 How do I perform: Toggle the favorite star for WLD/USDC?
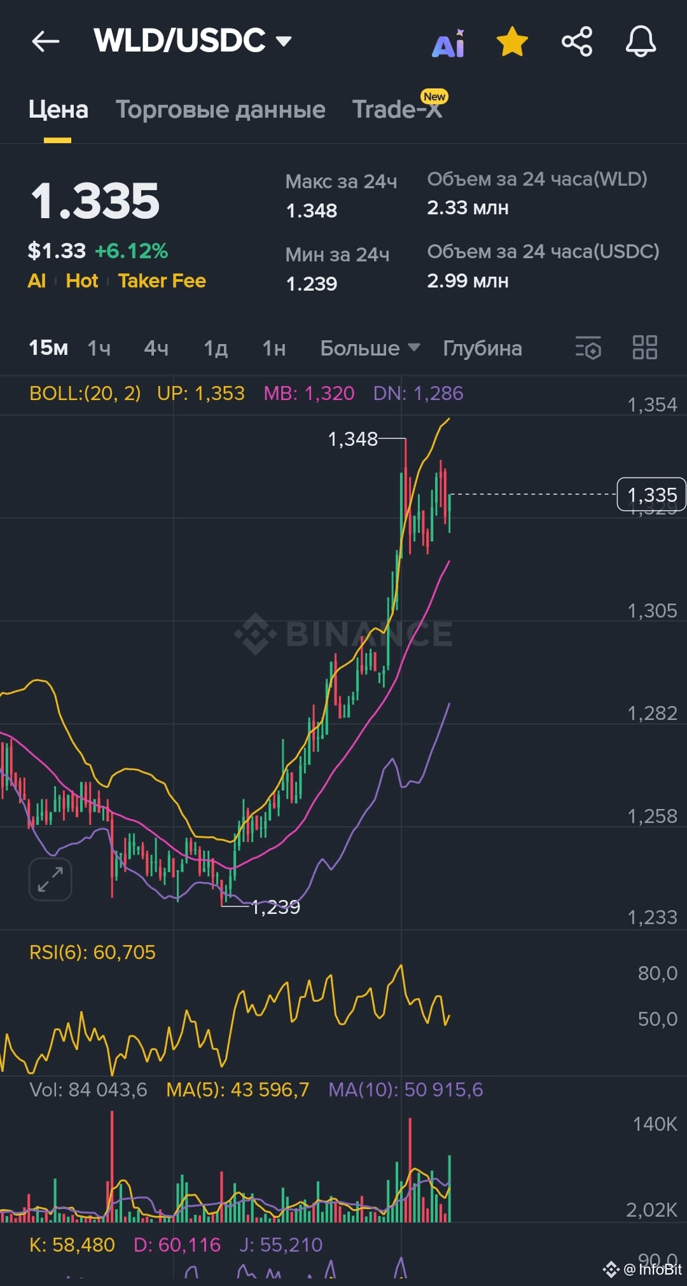click(x=512, y=42)
